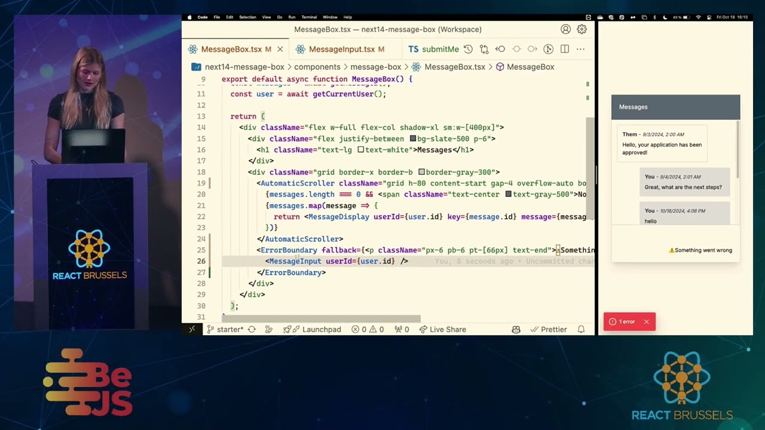Open editor More Actions ellipsis menu

click(581, 49)
